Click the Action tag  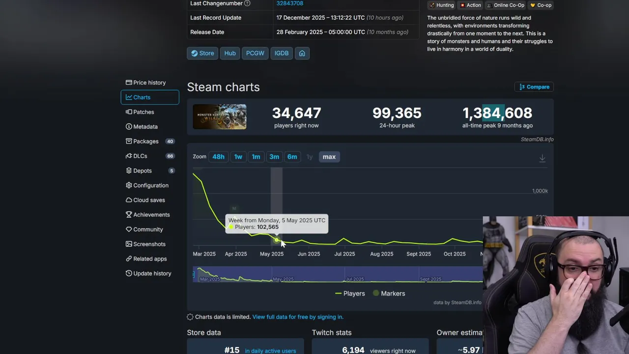coord(470,5)
